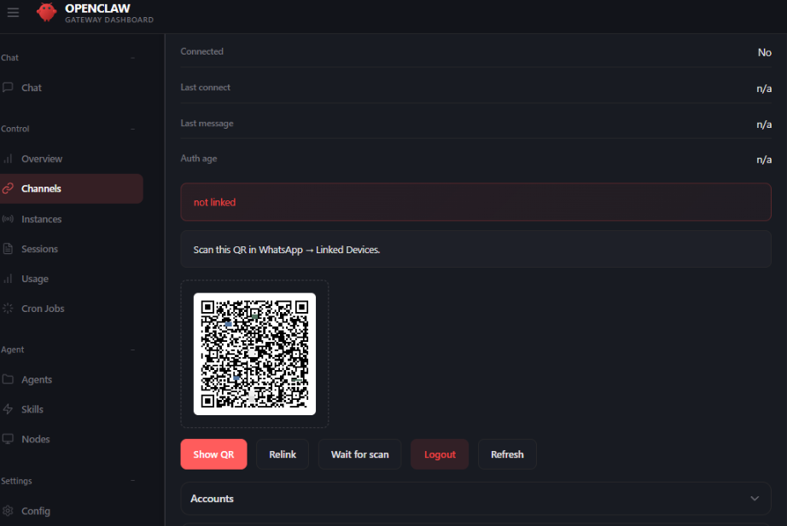Open the Usage menu item

click(35, 279)
